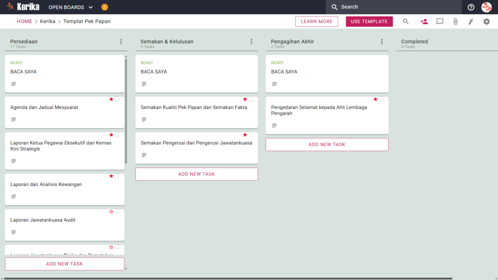The width and height of the screenshot is (498, 280).
Task: Toggle star on Laporan dan Analisis Kewangan
Action: tap(111, 176)
